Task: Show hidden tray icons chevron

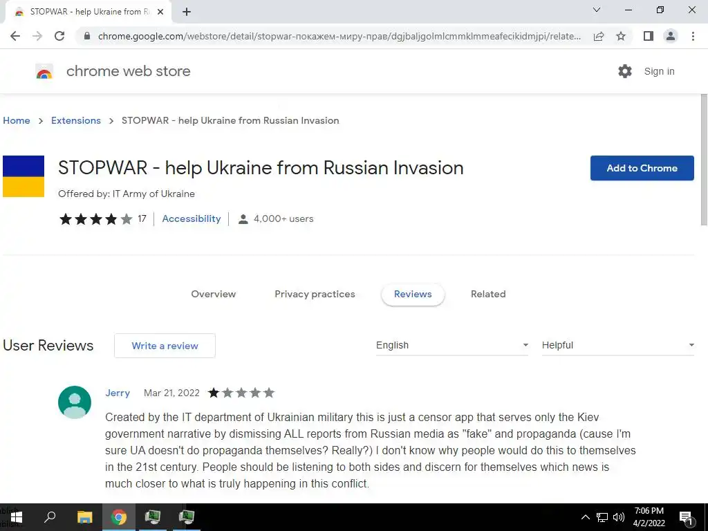Action: 585,517
